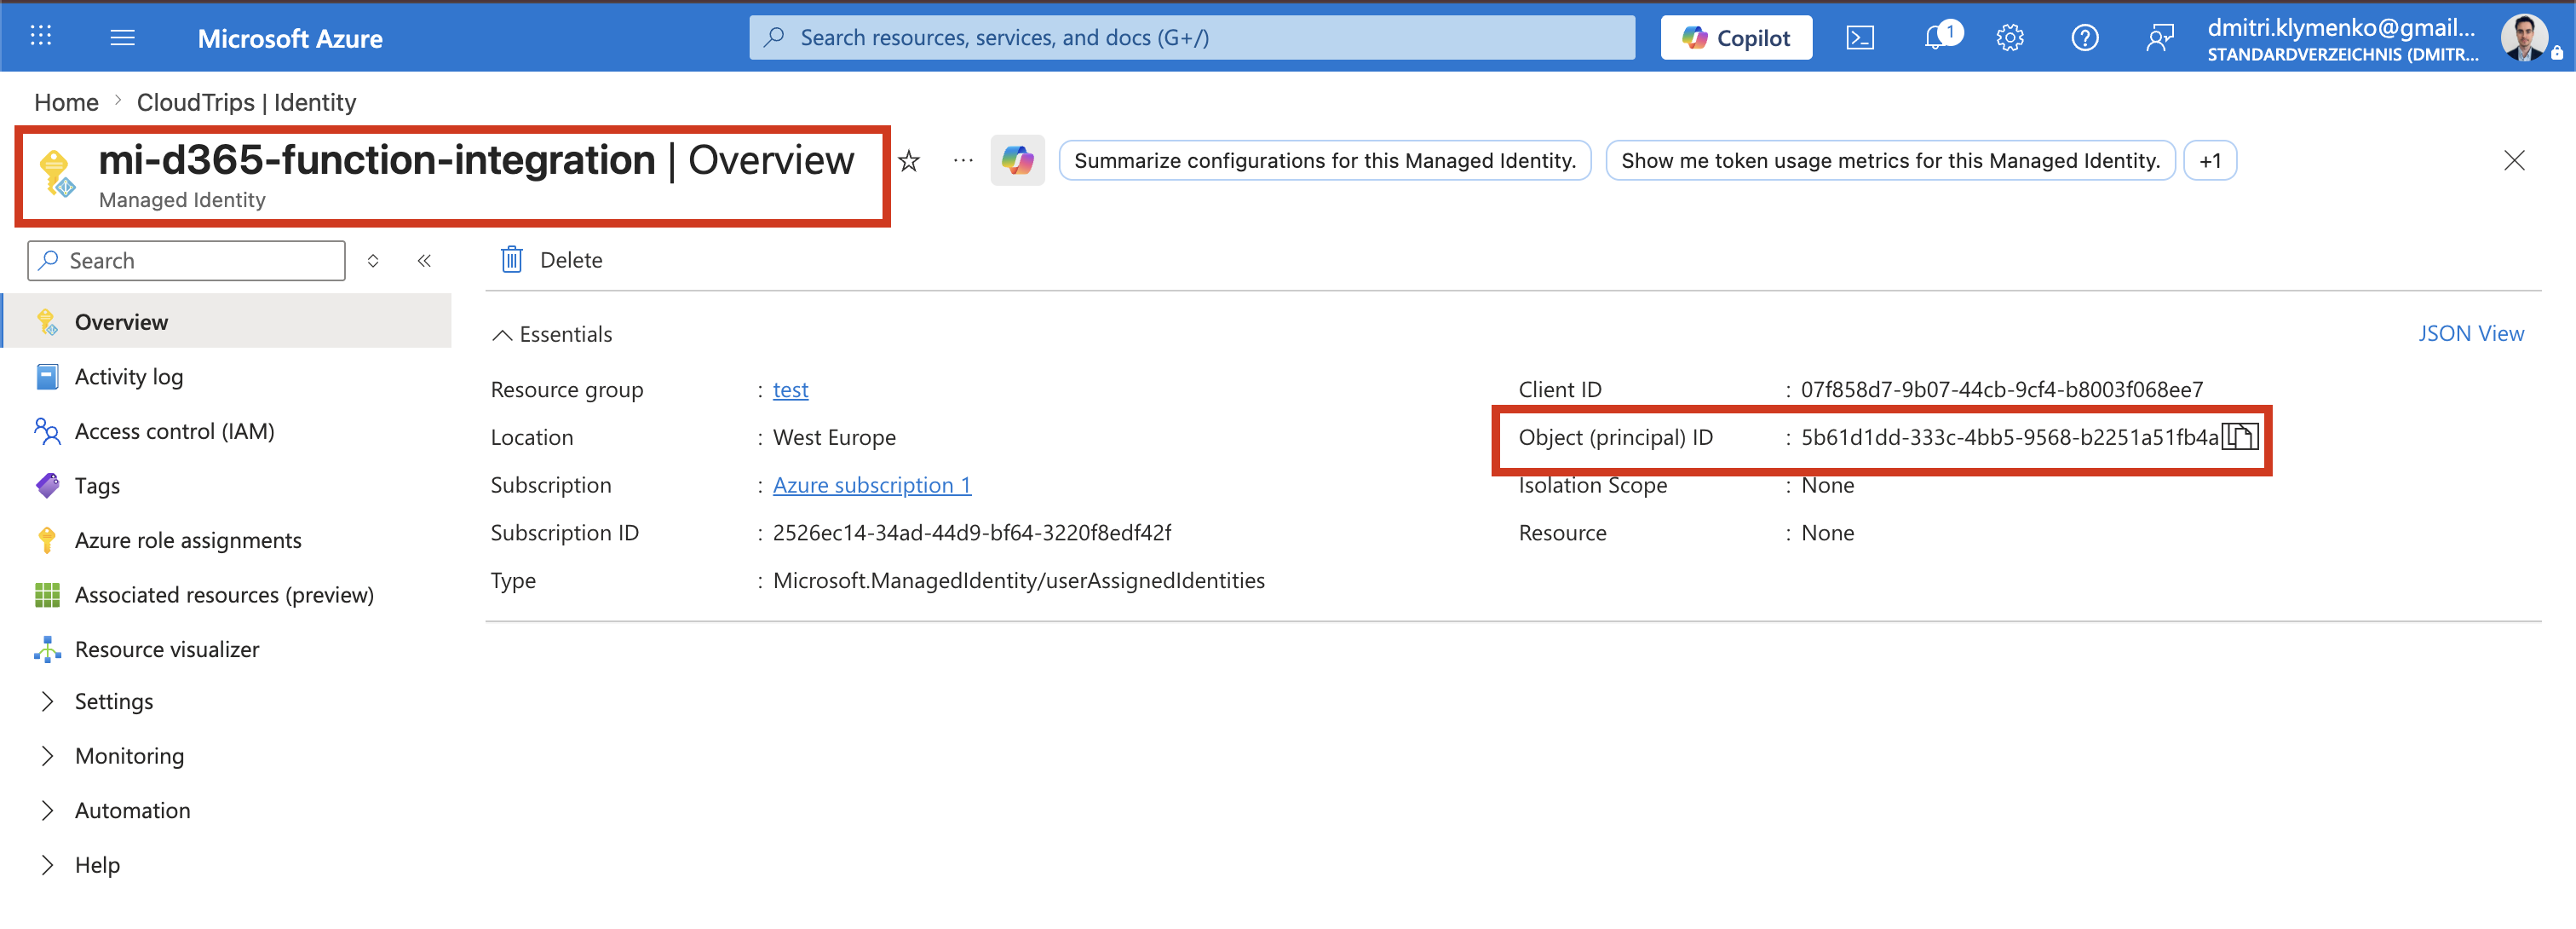Open portal settings gear
This screenshot has width=2576, height=929.
(x=2010, y=38)
